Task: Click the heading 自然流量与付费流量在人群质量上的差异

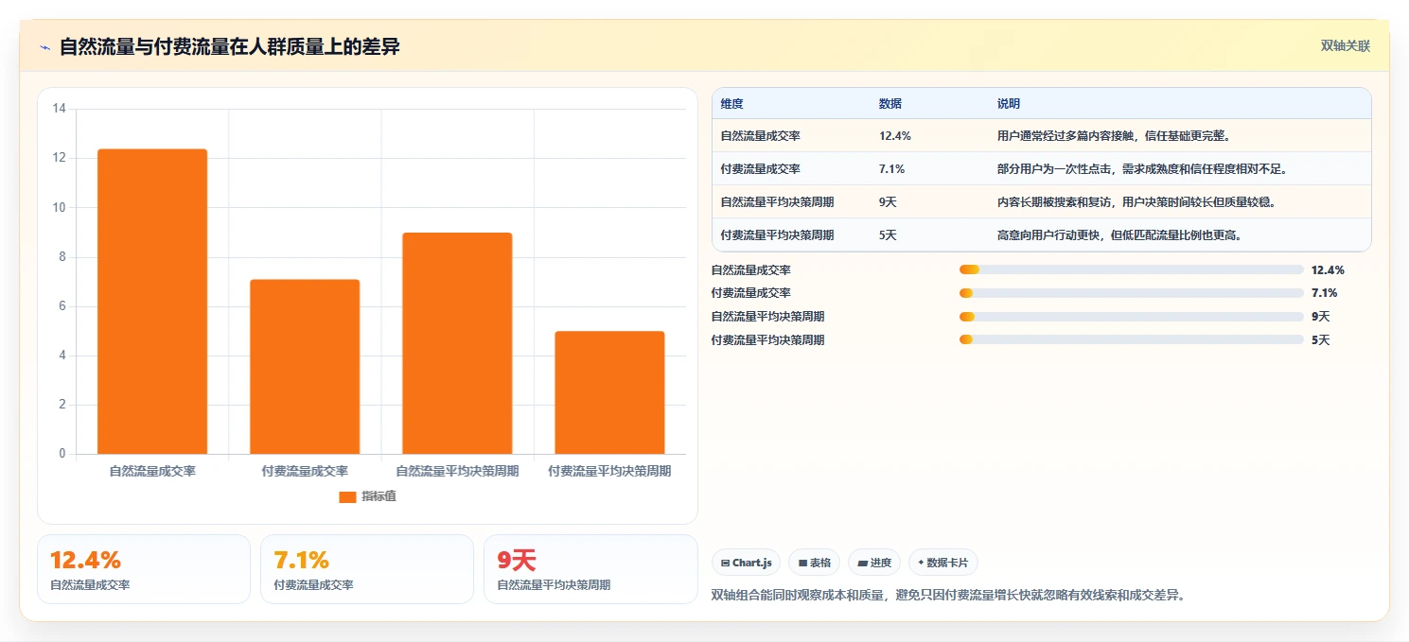Action: pyautogui.click(x=230, y=46)
